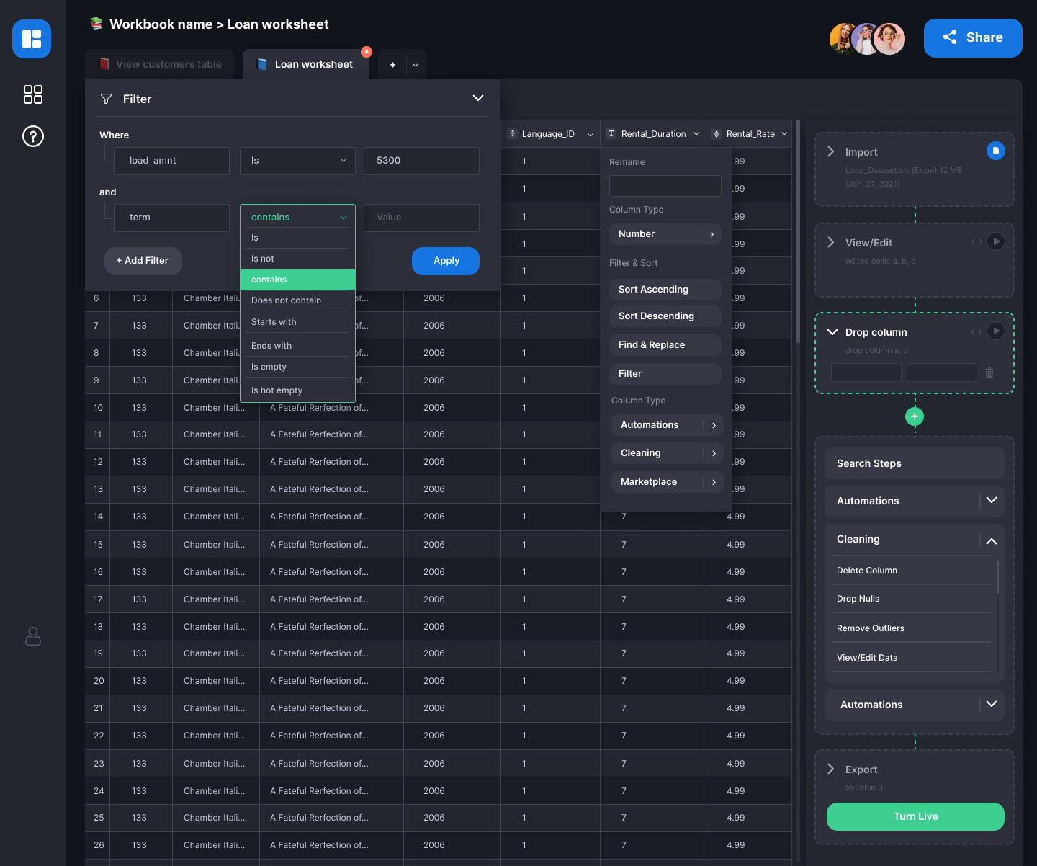Run the View/Edit step play icon

click(x=996, y=241)
